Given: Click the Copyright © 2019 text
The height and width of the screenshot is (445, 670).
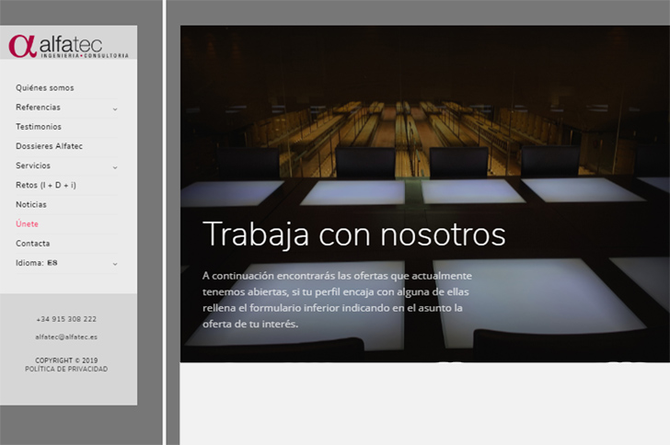Looking at the screenshot, I should 66,360.
